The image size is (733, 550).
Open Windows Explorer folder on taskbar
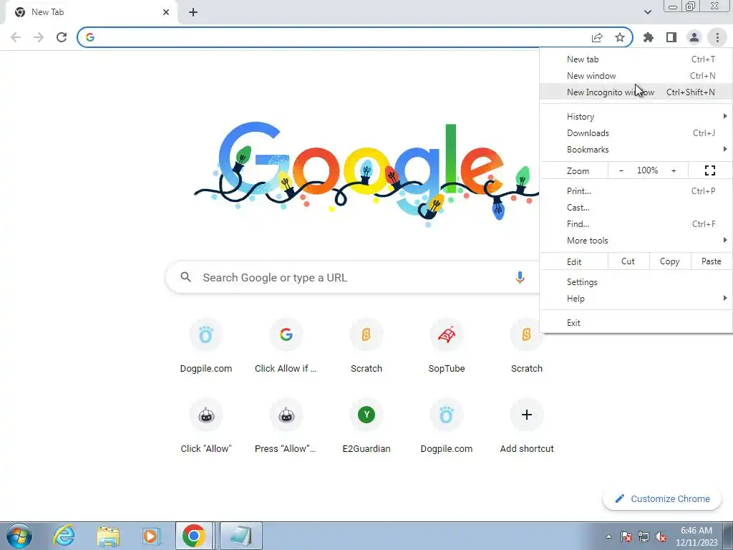108,536
